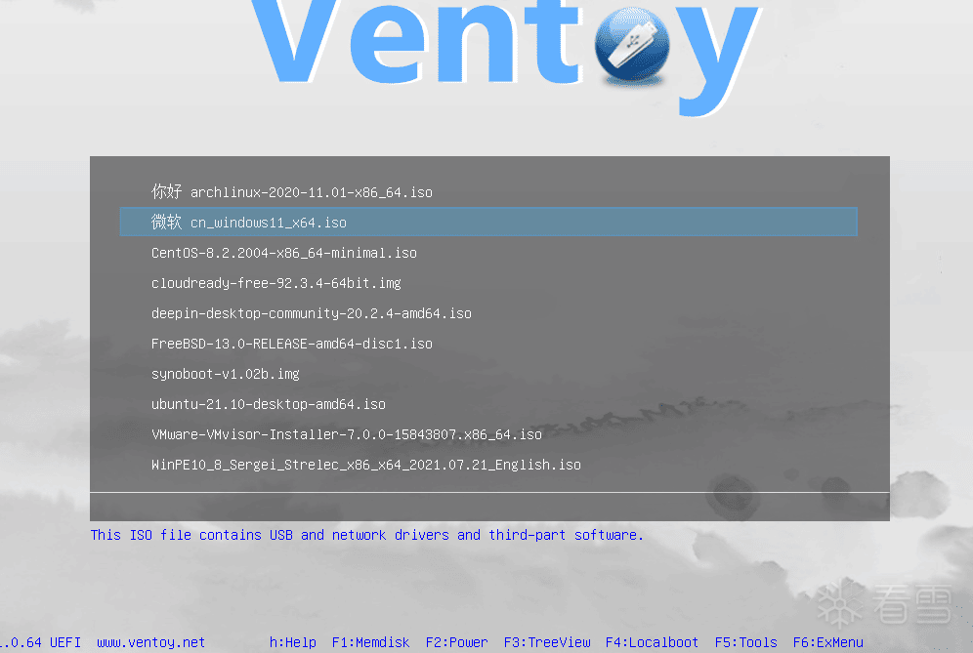The height and width of the screenshot is (653, 973).
Task: Click the ISO file description tip text
Action: point(366,535)
